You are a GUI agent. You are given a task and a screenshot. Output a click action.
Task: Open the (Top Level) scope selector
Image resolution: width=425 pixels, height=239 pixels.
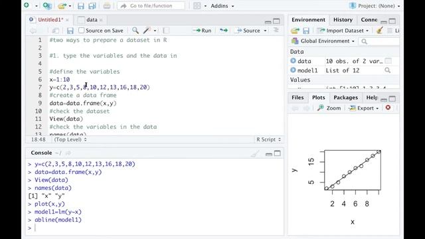click(x=70, y=139)
